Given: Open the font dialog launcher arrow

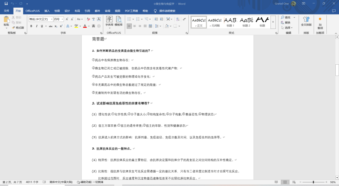Looking at the screenshot, I should [x=101, y=33].
